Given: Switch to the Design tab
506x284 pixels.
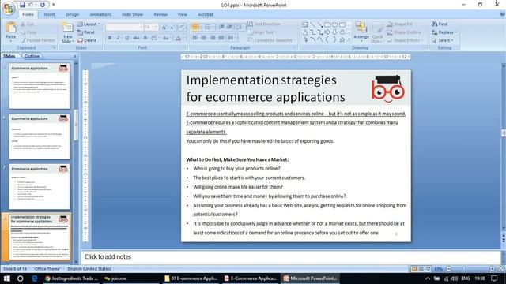Looking at the screenshot, I should [72, 14].
